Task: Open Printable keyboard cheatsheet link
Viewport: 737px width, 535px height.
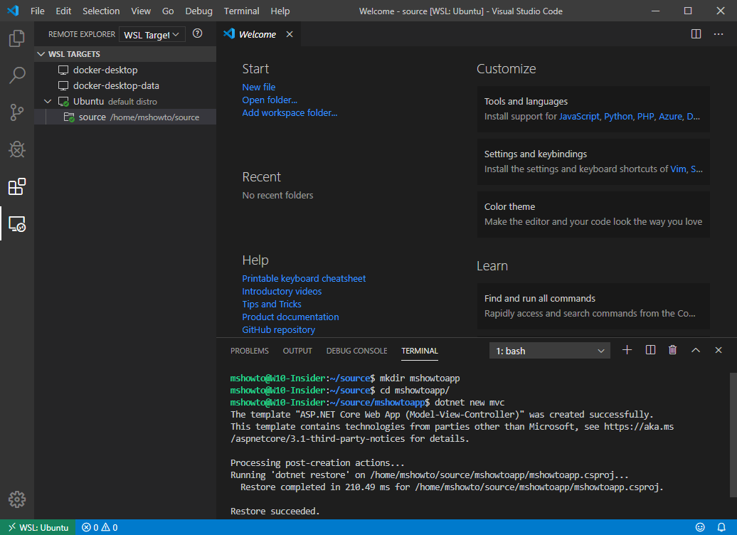Action: (x=304, y=278)
